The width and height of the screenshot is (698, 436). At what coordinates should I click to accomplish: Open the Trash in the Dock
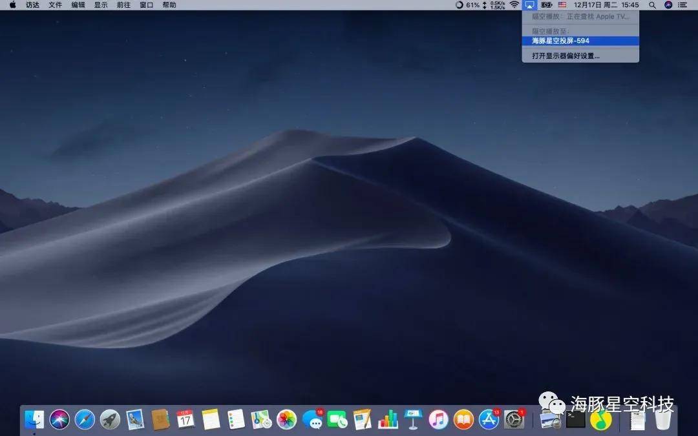(x=663, y=420)
